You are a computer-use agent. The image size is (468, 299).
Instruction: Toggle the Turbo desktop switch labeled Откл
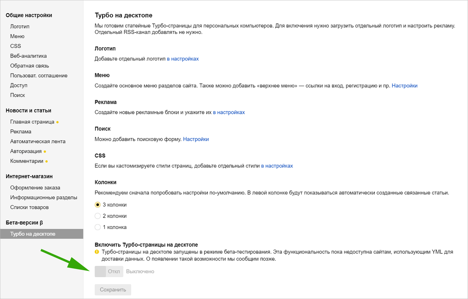[109, 271]
